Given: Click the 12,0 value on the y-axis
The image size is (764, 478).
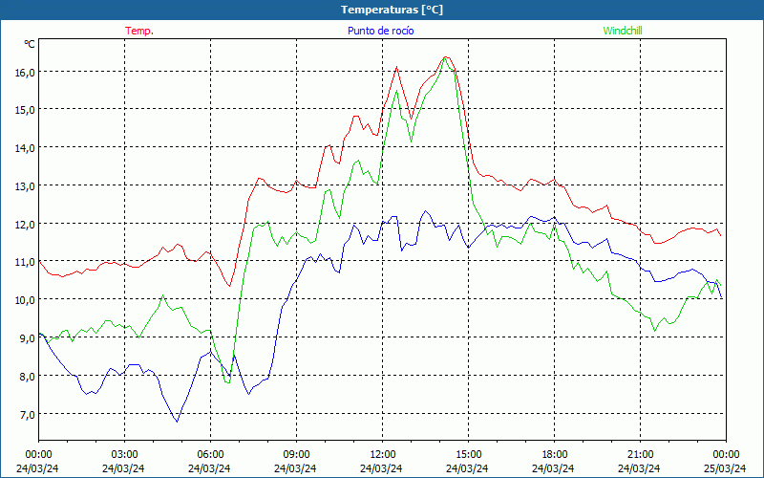Looking at the screenshot, I should point(26,225).
